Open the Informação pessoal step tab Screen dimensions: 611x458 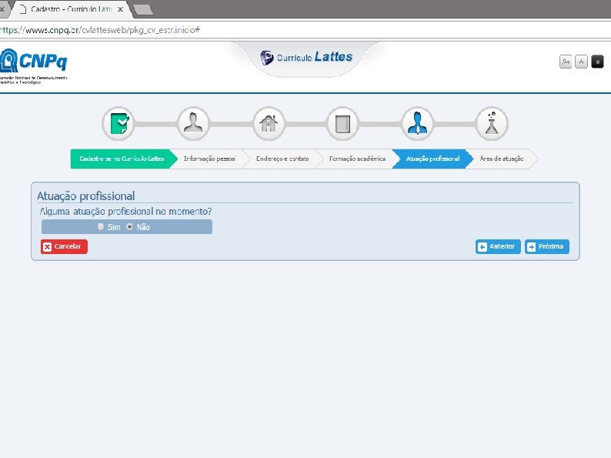point(209,159)
